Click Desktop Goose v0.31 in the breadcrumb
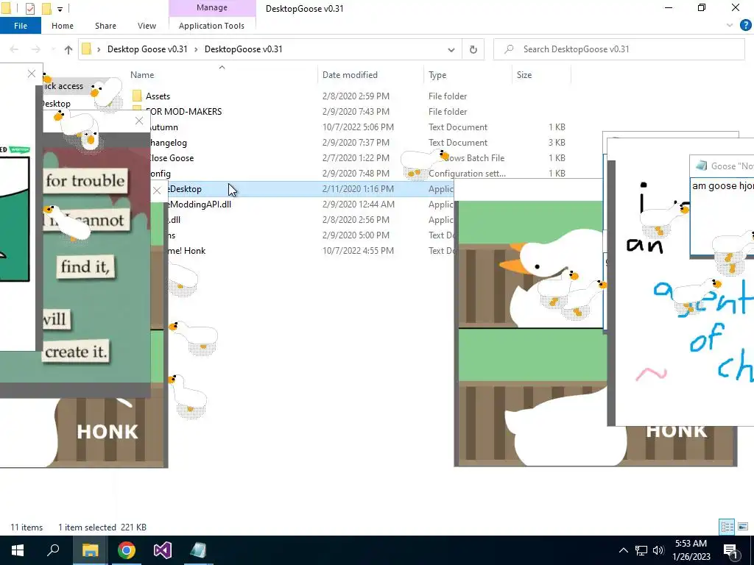The image size is (754, 565). point(147,49)
